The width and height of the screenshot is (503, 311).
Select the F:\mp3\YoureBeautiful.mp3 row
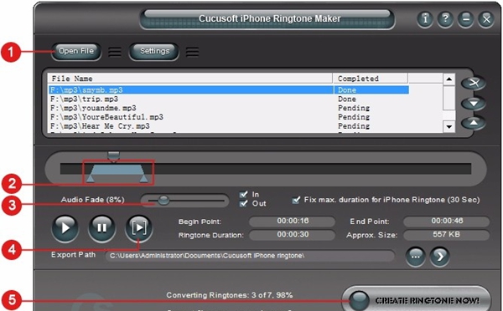tap(228, 117)
